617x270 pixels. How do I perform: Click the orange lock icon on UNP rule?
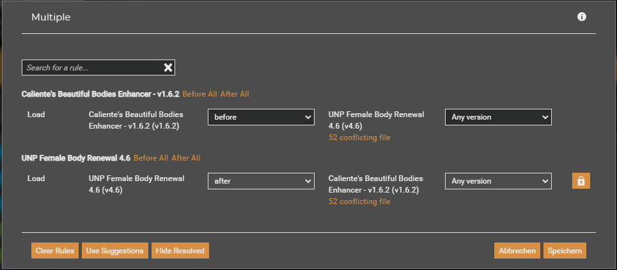tap(581, 181)
